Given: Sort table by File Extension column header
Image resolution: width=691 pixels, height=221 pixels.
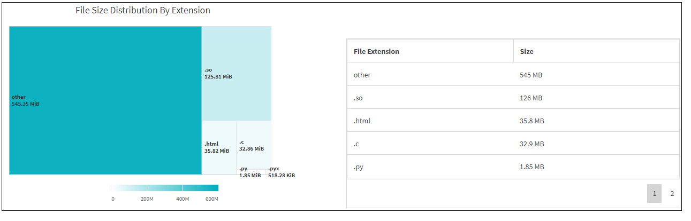Looking at the screenshot, I should [376, 51].
